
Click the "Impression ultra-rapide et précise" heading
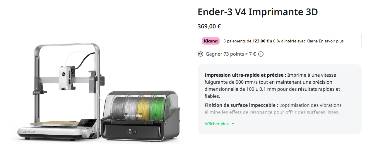[245, 75]
